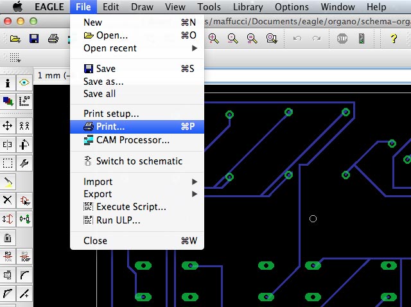The height and width of the screenshot is (307, 411).
Task: Select the Show (eye) tool
Action: coord(24,83)
